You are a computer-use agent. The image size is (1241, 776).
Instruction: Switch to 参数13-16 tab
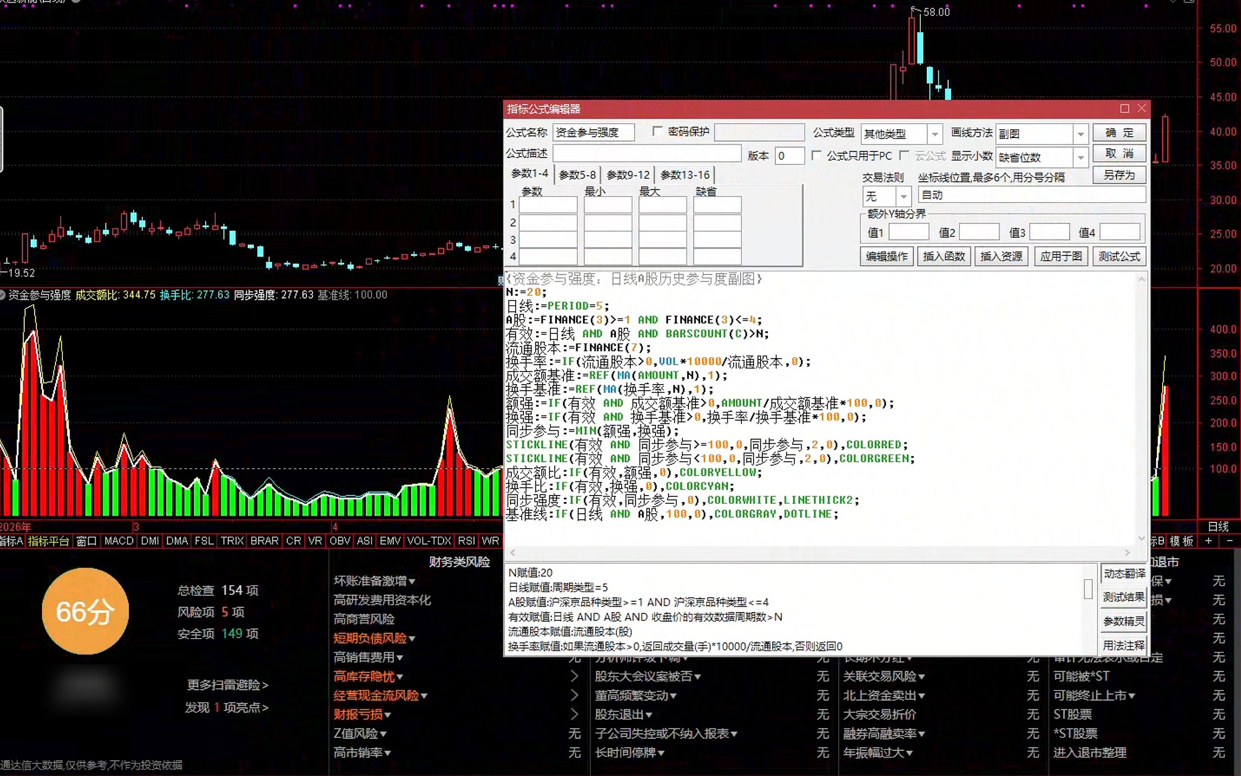click(x=685, y=175)
